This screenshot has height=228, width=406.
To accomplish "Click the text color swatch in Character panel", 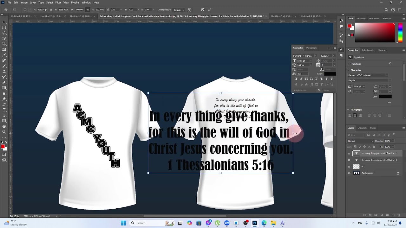I will (x=330, y=74).
